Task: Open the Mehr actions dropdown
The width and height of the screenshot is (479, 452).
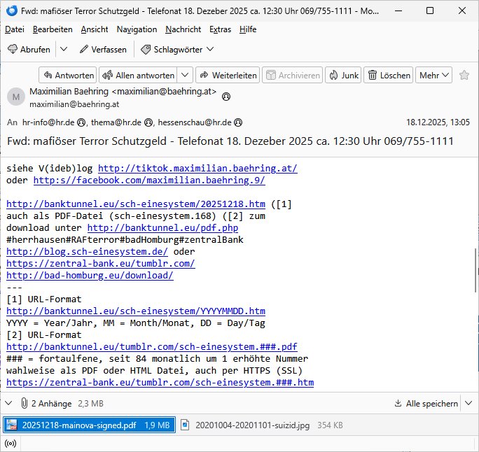Action: point(434,75)
